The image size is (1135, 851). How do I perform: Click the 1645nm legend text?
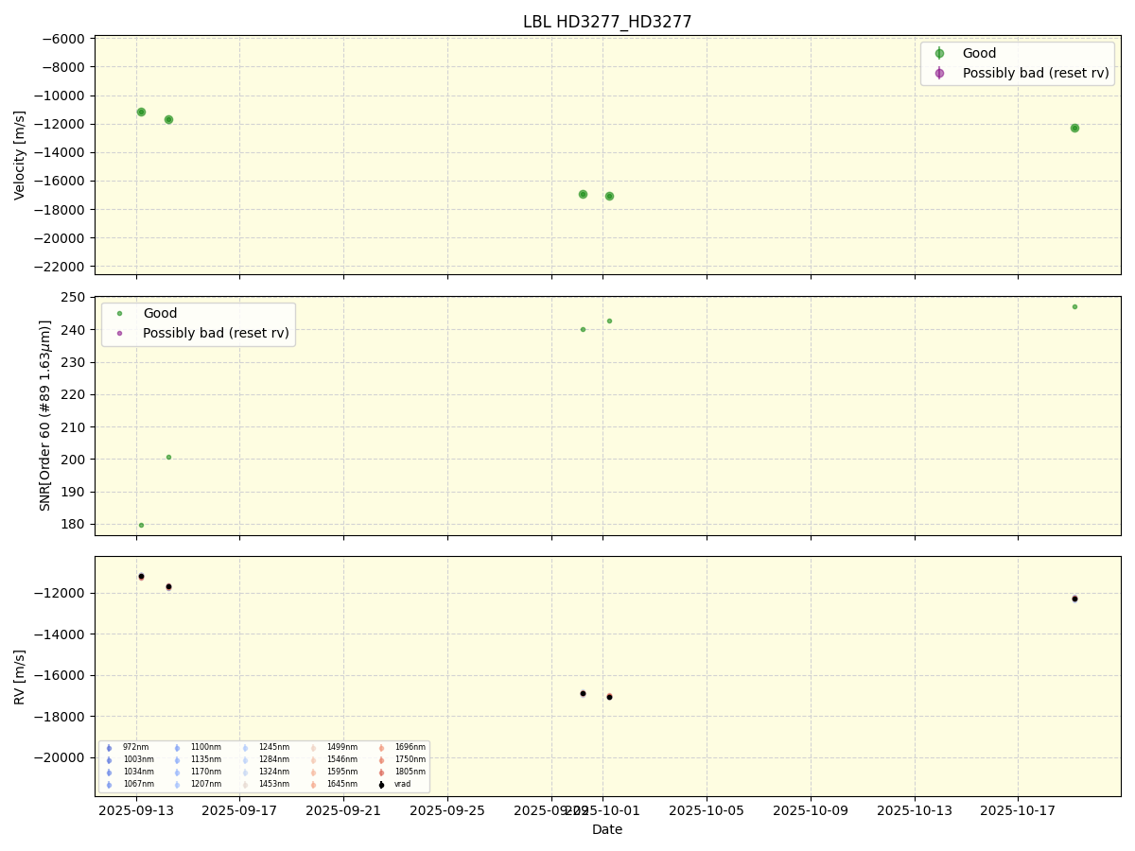342,785
